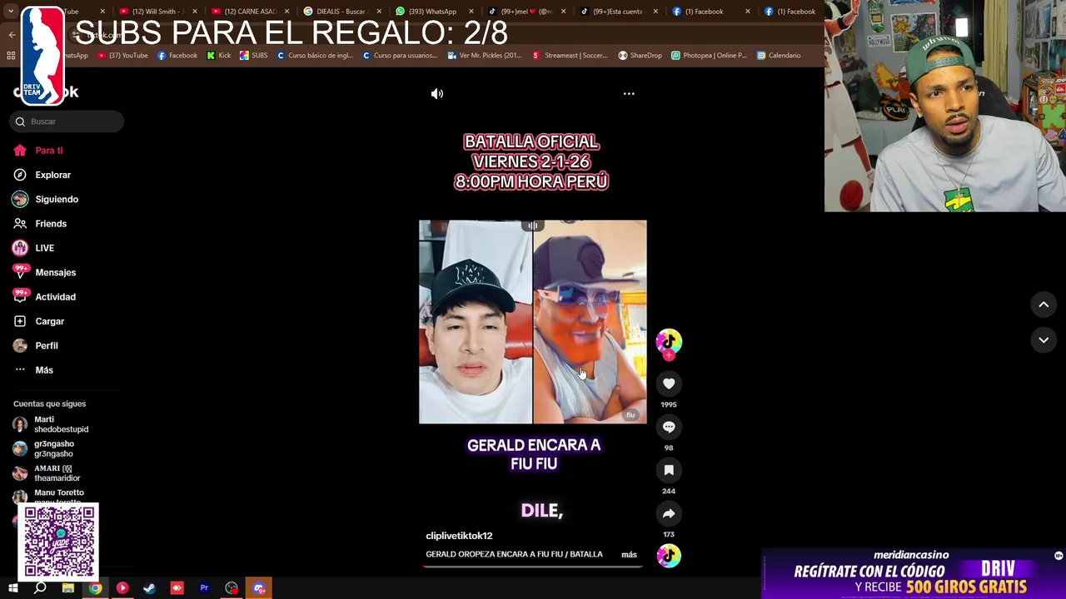The height and width of the screenshot is (599, 1066).
Task: Go to previous video with up chevron
Action: (x=1044, y=304)
